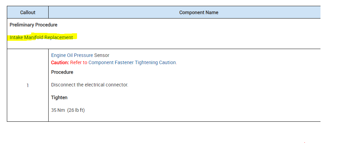Click the (26 lb ft) torque value

tap(76, 110)
